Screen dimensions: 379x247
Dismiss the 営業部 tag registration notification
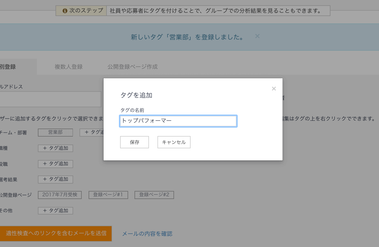[257, 36]
